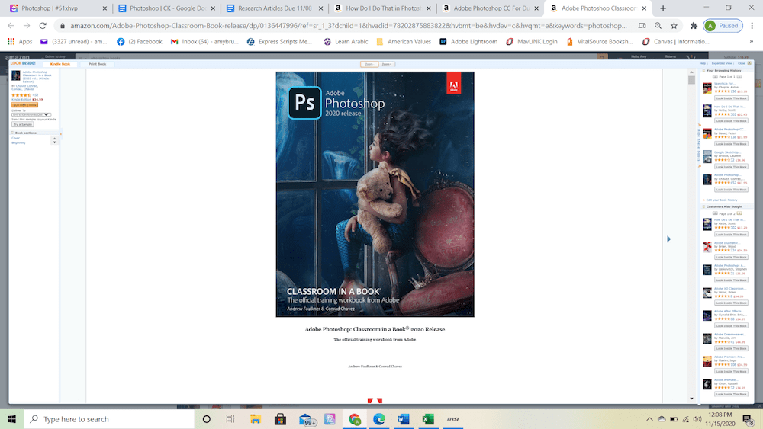Viewport: 763px width, 429px height.
Task: Switch to the 'Photoshop | #51xhvp' browser tab
Action: coord(59,8)
